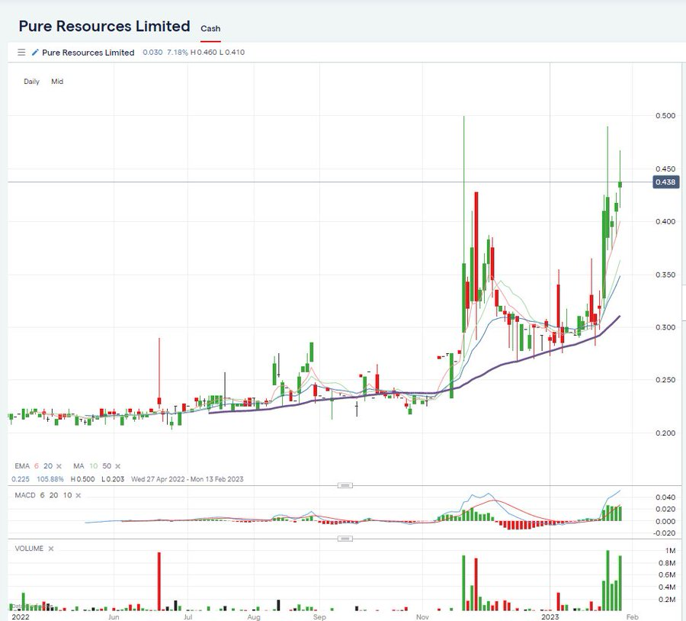Image resolution: width=686 pixels, height=621 pixels.
Task: Grab the divider handle above VOLUME panel
Action: [x=345, y=539]
